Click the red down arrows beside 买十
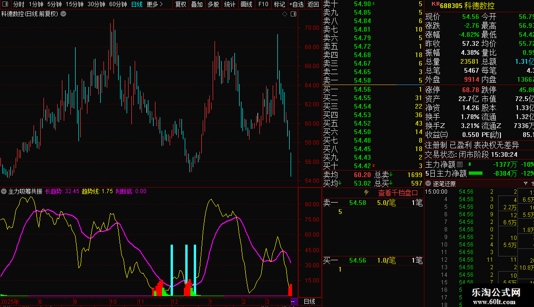 tap(374, 166)
